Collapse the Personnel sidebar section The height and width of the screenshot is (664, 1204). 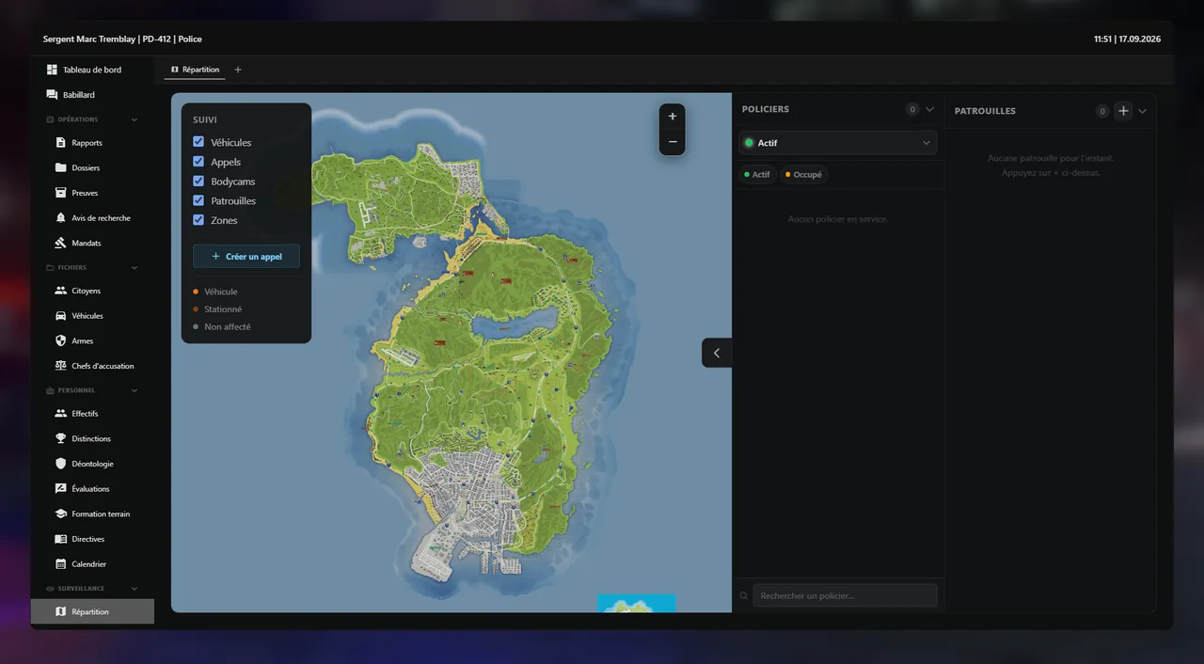coord(135,390)
